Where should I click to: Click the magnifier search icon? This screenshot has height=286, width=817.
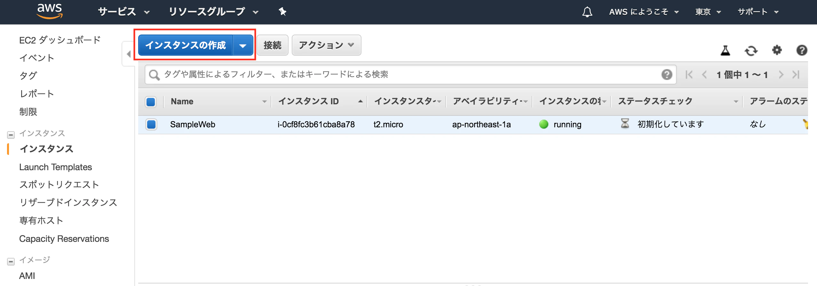point(154,75)
